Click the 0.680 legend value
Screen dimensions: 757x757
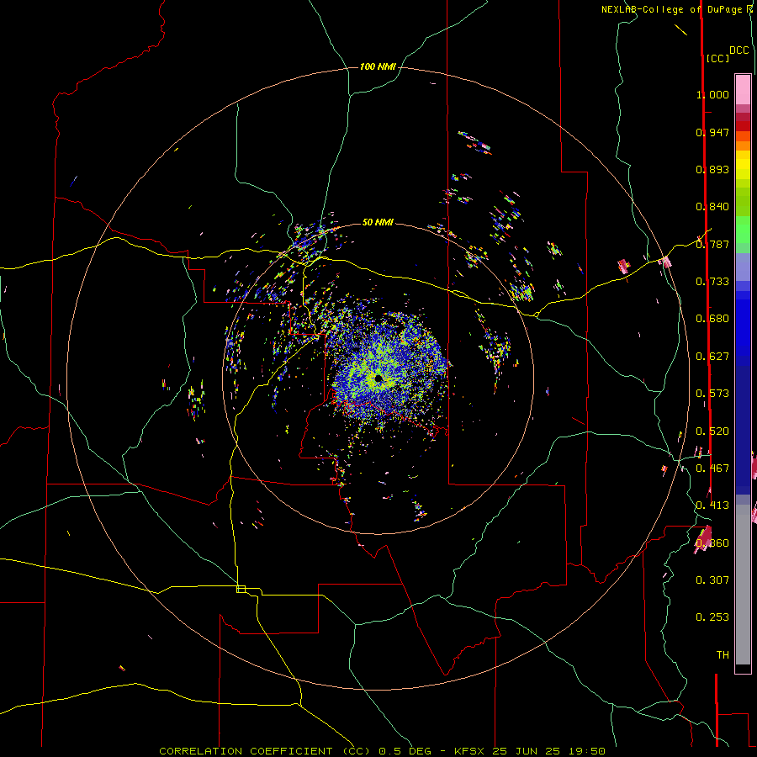point(712,319)
